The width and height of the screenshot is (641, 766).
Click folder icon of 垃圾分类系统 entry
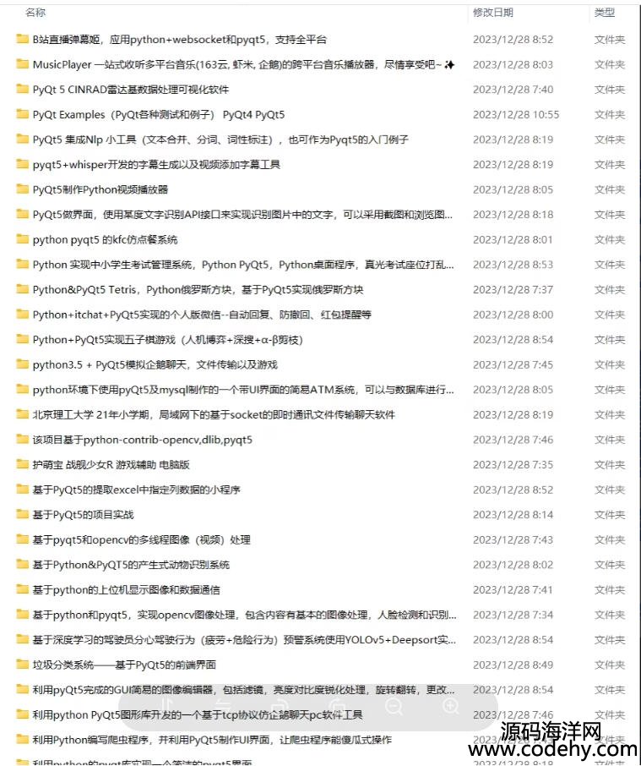23,665
